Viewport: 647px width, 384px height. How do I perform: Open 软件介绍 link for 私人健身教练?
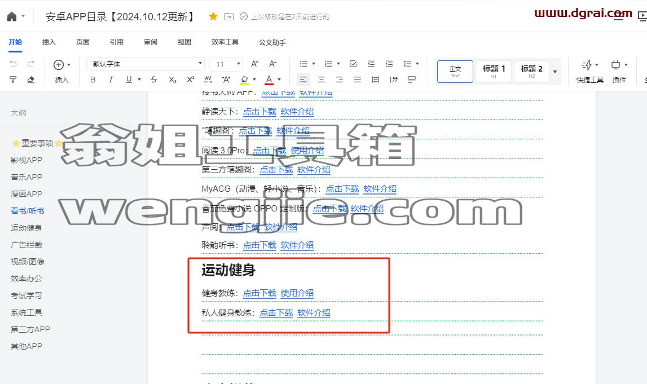point(314,313)
